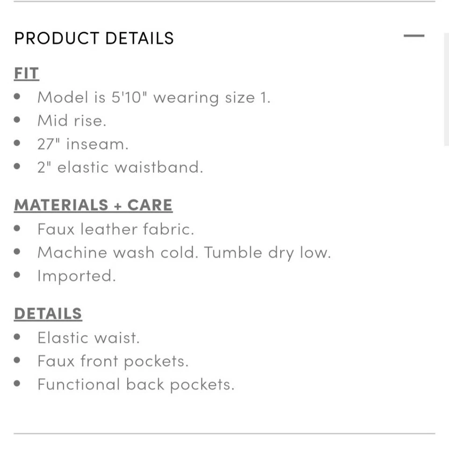Expand the FIT section heading
This screenshot has height=449, width=449.
click(26, 73)
